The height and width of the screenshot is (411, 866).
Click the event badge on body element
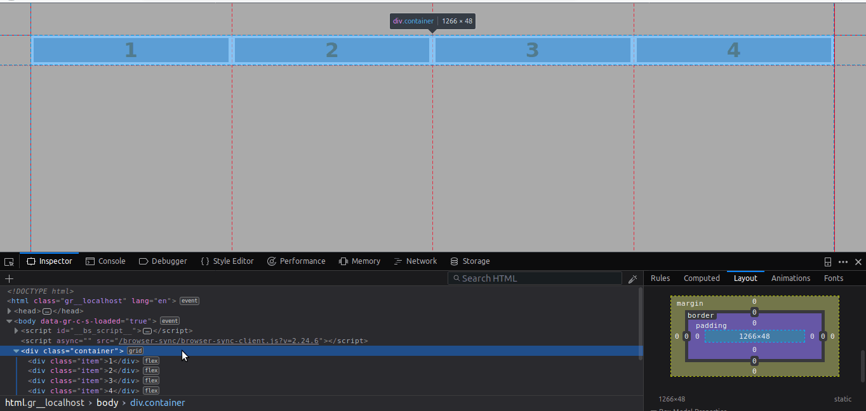170,321
